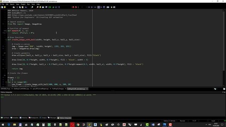Open the Breakpoints panel tab

click(34, 118)
